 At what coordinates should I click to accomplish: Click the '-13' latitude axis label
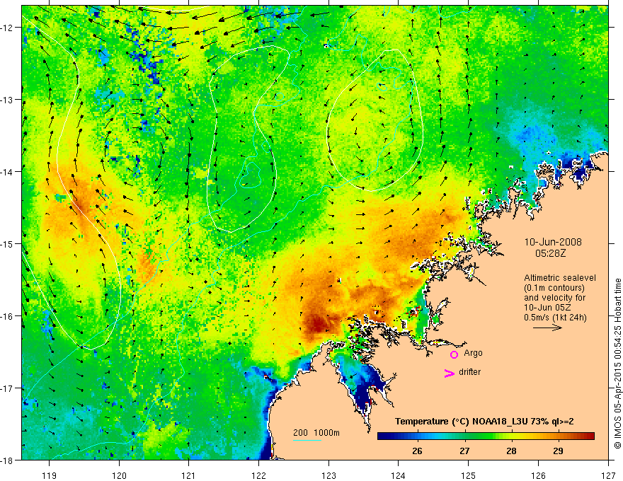click(8, 100)
